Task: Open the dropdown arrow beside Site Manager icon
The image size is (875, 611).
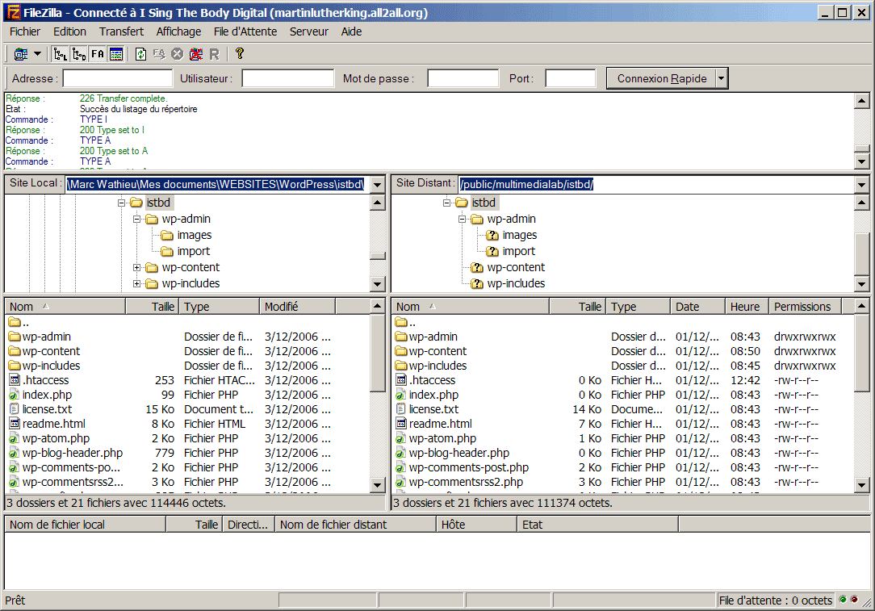Action: (x=37, y=54)
